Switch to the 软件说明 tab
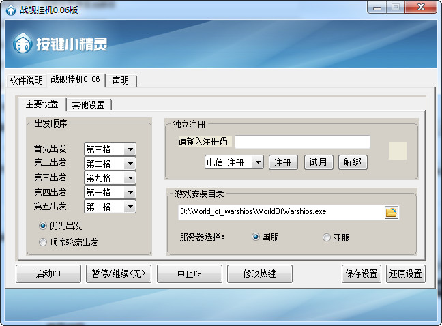The image size is (442, 326). (x=26, y=80)
